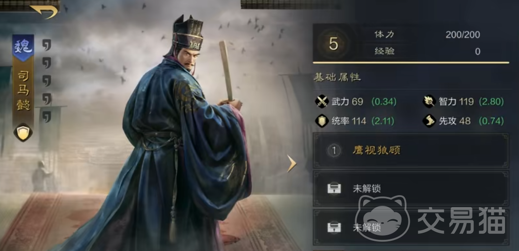Tap the golden back arrow icon
This screenshot has width=519, height=251.
(x=44, y=12)
